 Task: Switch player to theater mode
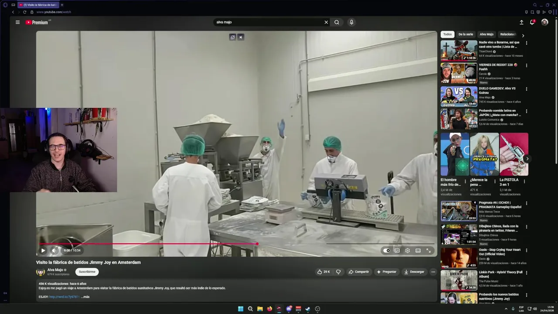(418, 250)
